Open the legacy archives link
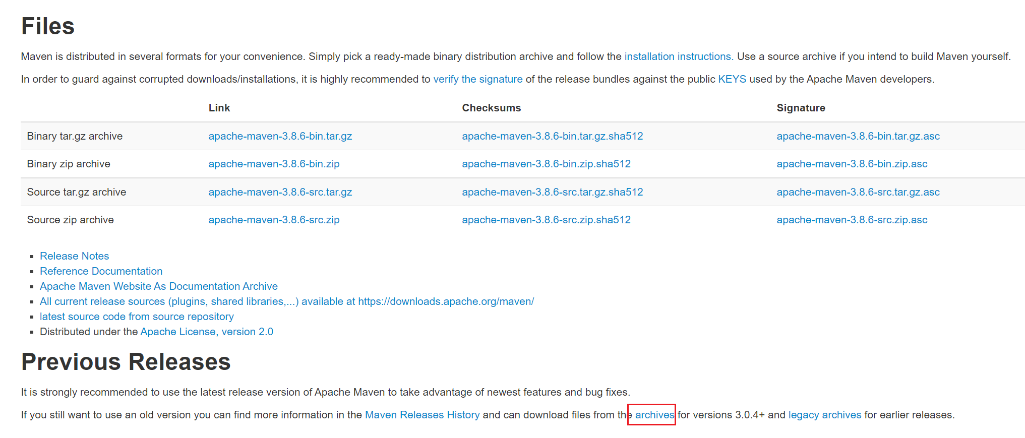 825,415
